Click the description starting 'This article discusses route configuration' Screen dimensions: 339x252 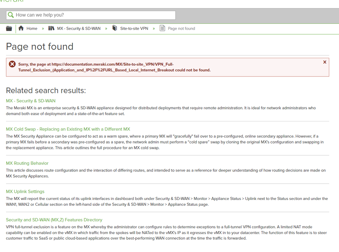(x=166, y=173)
